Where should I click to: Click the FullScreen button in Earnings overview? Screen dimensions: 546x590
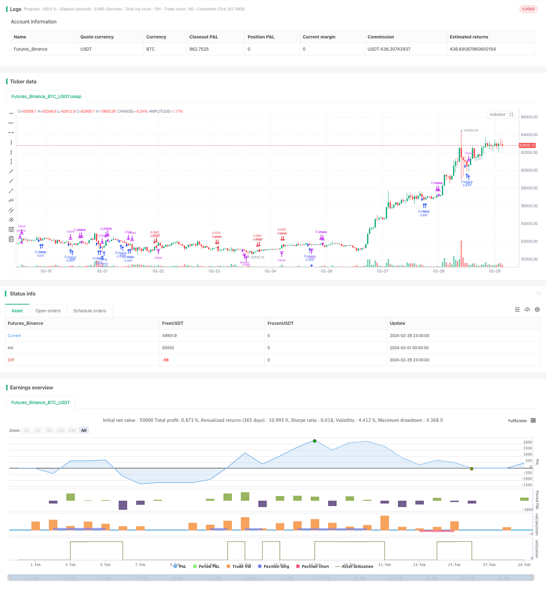(x=517, y=421)
